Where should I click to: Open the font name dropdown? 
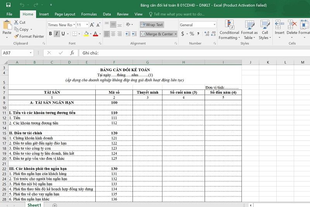coord(74,25)
